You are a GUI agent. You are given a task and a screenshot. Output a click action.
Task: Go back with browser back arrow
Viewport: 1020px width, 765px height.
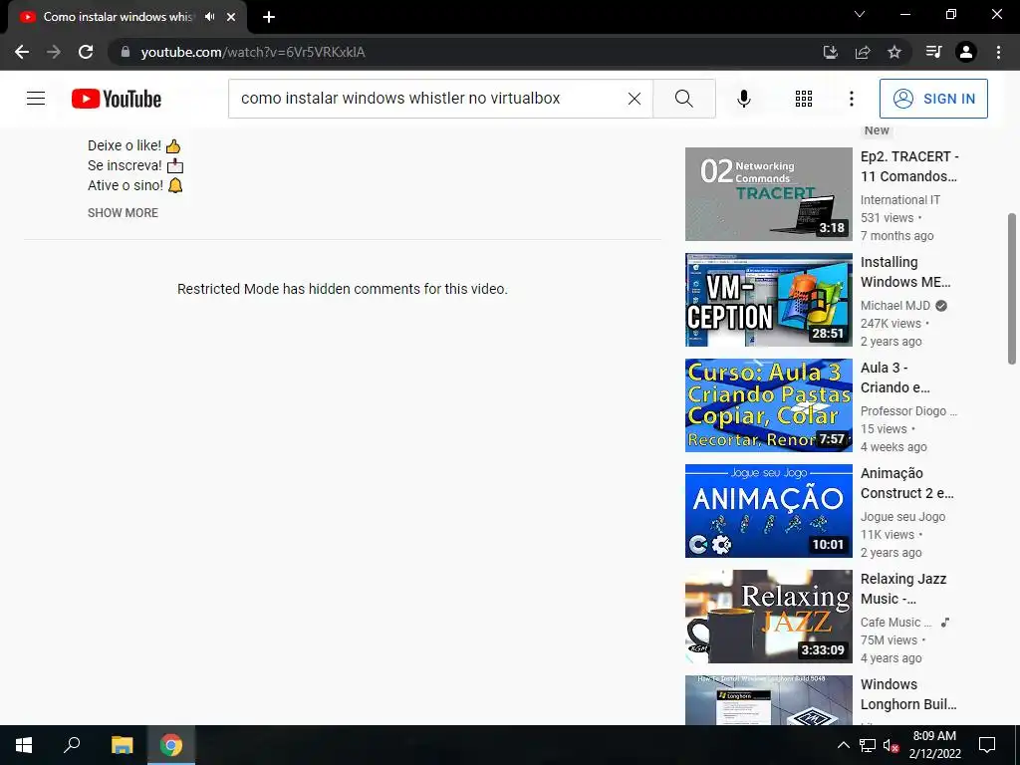click(x=22, y=52)
